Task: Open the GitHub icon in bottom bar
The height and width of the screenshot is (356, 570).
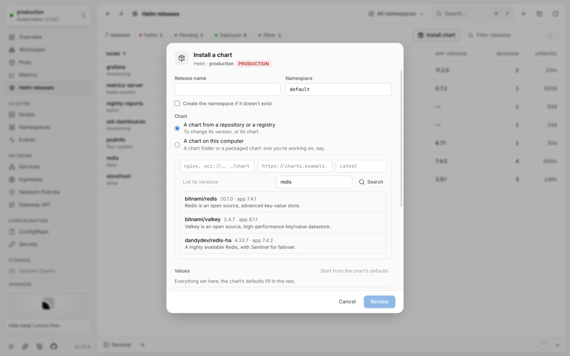Action: pos(54,346)
